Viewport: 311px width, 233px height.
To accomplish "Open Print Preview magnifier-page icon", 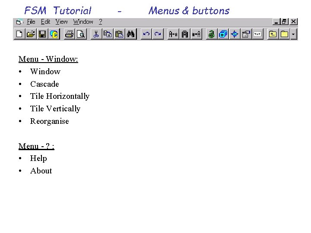I will (81, 34).
